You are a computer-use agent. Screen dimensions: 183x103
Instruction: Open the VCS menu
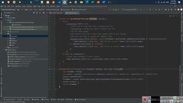(x=48, y=6)
